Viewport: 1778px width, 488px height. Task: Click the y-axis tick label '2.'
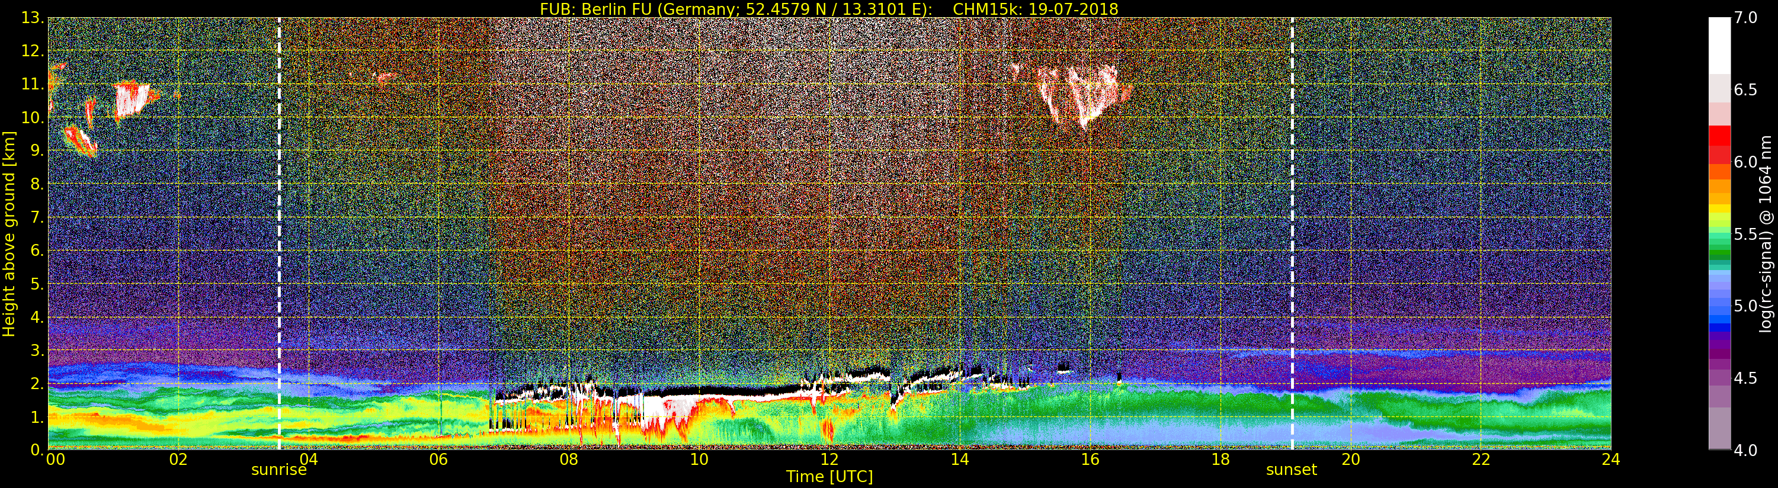pyautogui.click(x=37, y=383)
